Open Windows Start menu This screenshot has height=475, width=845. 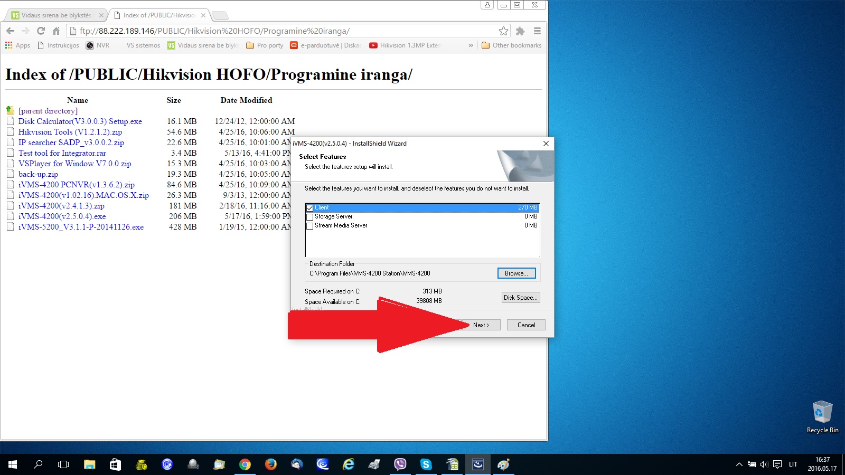(13, 464)
